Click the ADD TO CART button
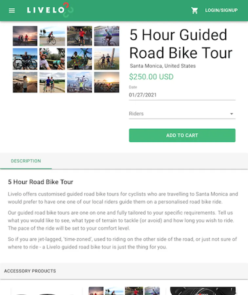This screenshot has height=295, width=248. point(182,135)
